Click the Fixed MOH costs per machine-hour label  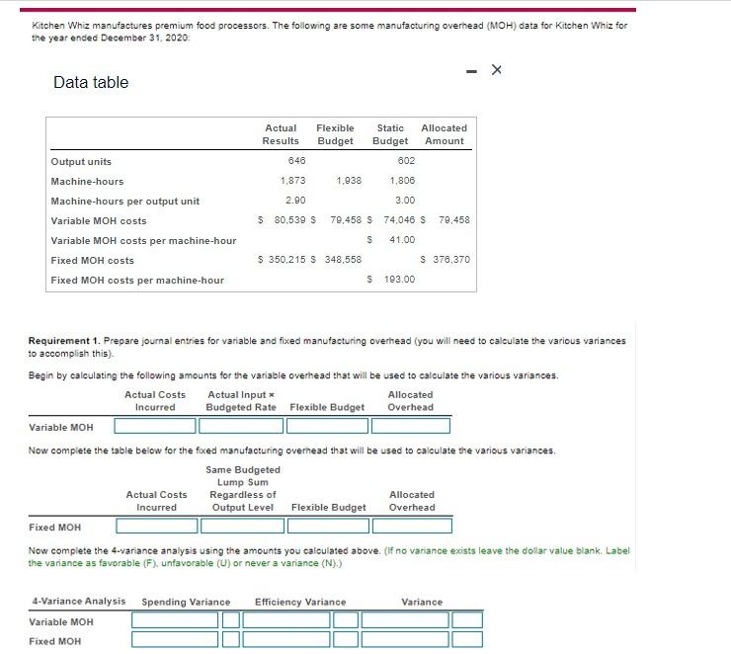[137, 281]
